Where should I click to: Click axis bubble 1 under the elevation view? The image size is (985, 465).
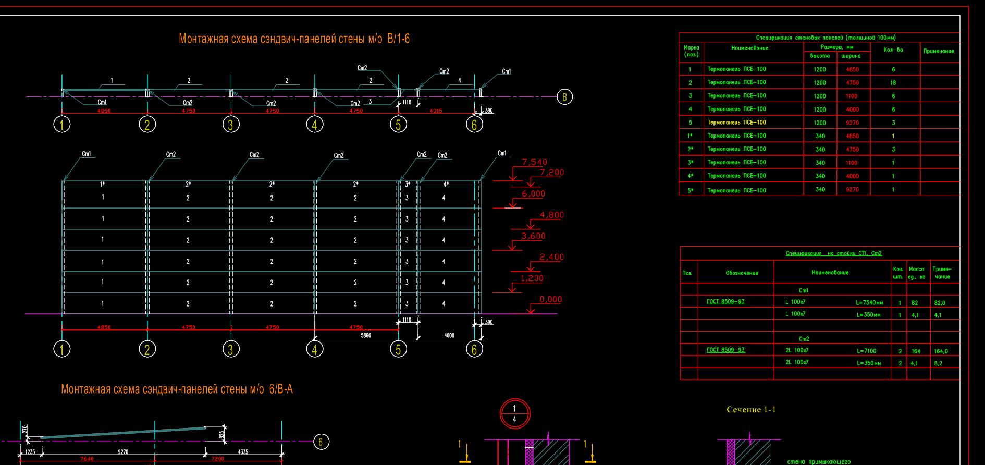62,349
